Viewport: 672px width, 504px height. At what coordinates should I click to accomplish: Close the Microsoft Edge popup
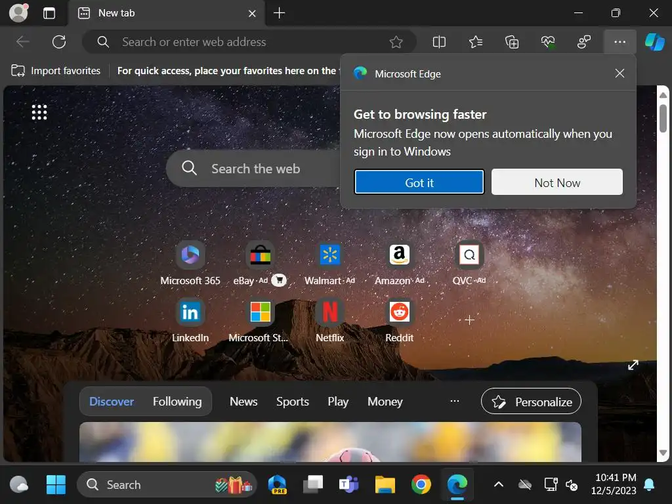619,73
